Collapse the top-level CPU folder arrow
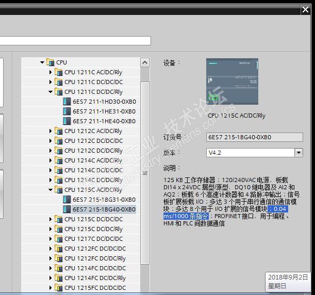315x295 pixels. click(x=42, y=62)
